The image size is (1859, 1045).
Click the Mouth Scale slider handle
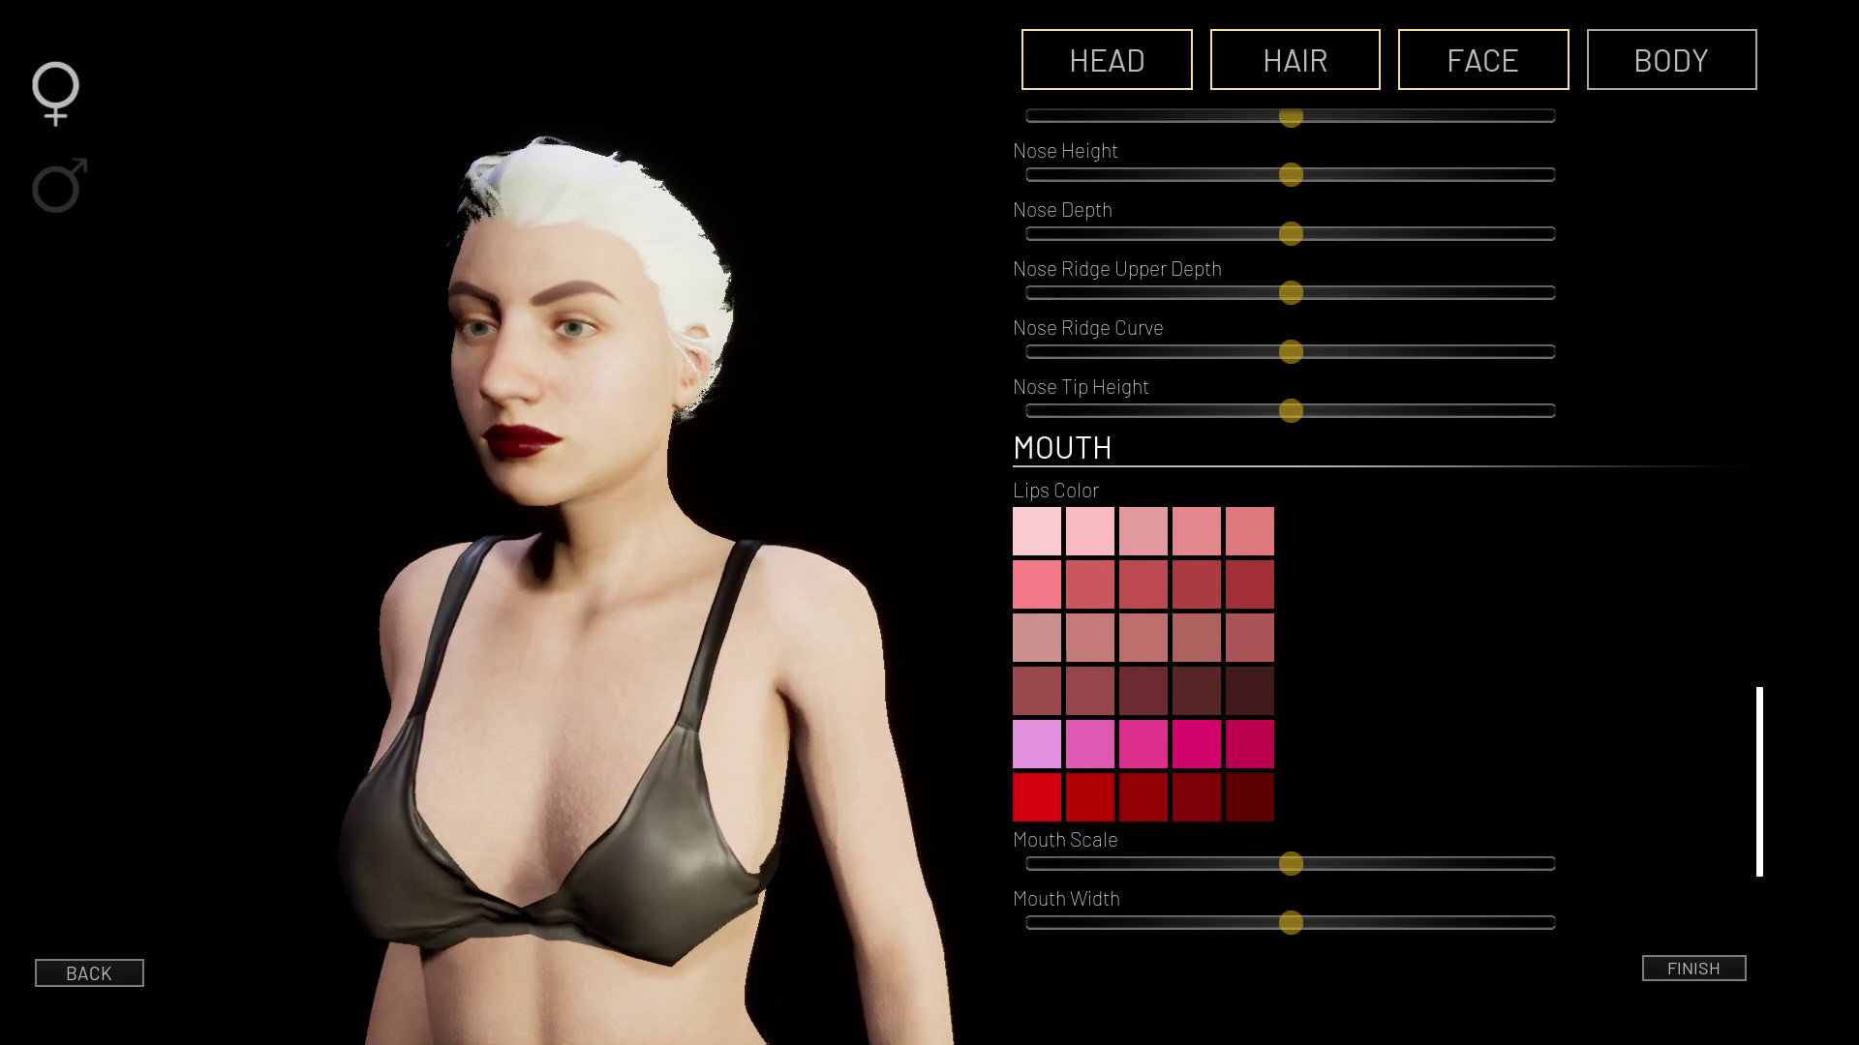click(x=1291, y=864)
